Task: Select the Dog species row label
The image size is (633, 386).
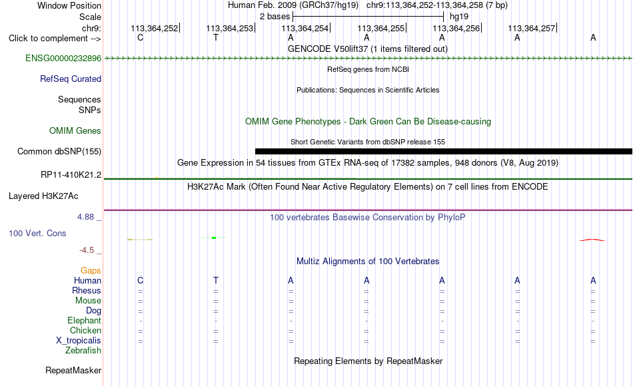Action: tap(93, 311)
